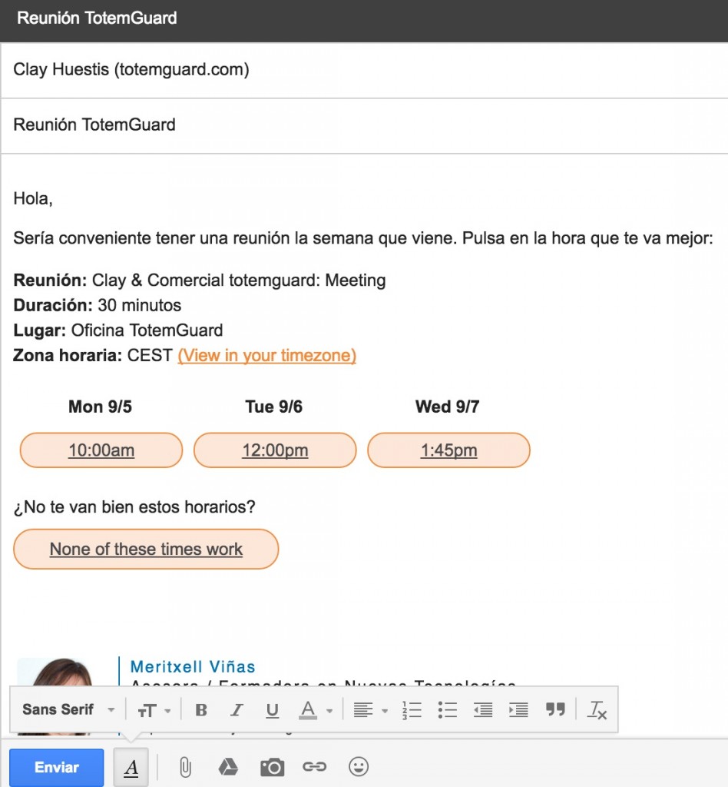
Task: Apply bold formatting
Action: point(201,709)
